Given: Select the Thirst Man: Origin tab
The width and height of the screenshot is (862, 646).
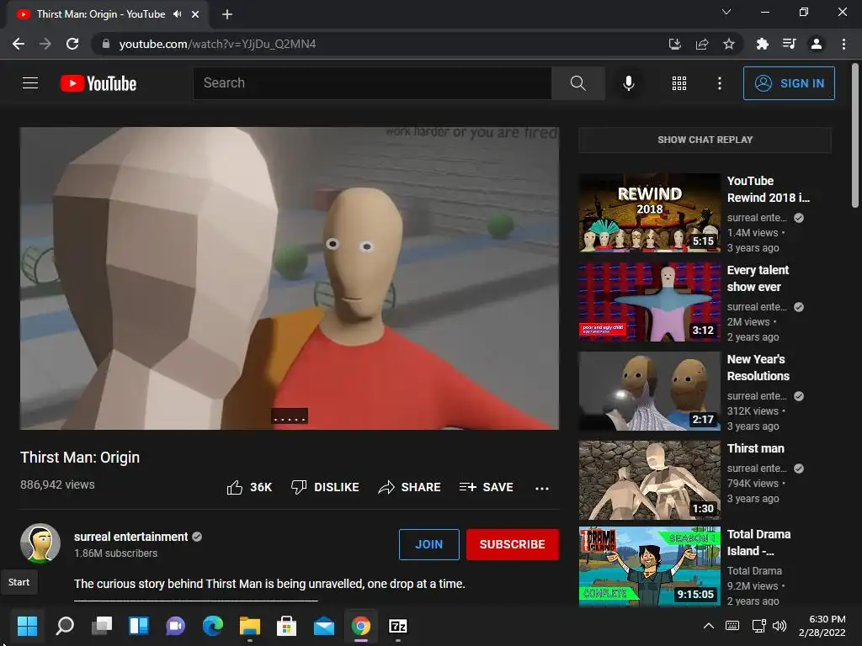Looking at the screenshot, I should coord(101,14).
